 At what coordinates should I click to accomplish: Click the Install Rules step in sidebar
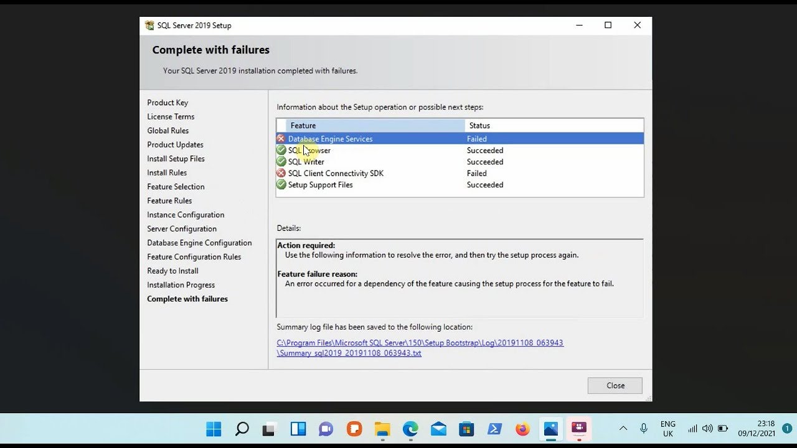click(167, 173)
